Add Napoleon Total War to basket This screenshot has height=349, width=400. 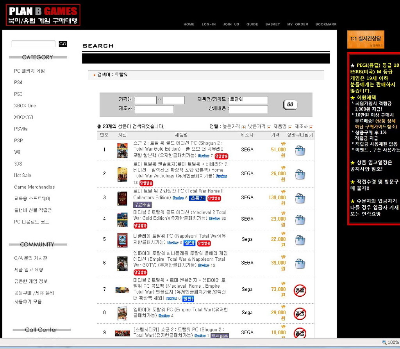(x=300, y=240)
